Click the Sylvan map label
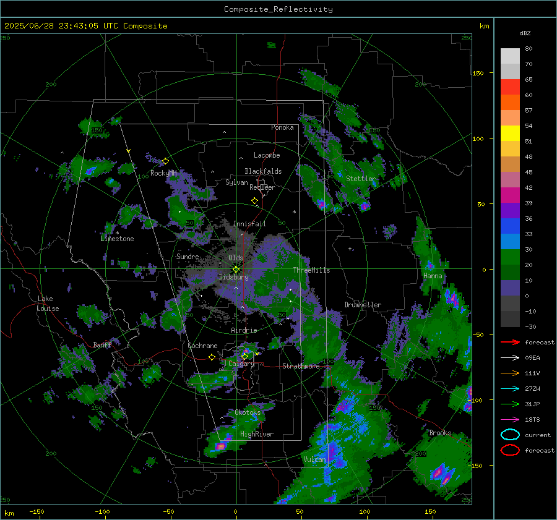This screenshot has width=557, height=520. coord(236,182)
